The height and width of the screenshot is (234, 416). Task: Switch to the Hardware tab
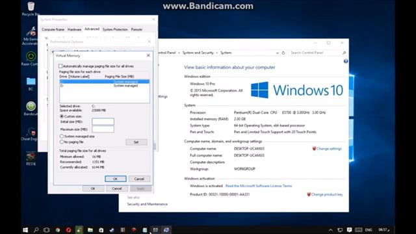(x=74, y=29)
